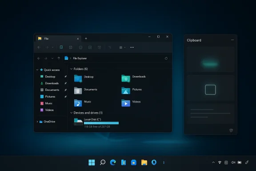Click the breadcrumb chevron before File Explorer
The image size is (256, 171).
[x=71, y=58]
